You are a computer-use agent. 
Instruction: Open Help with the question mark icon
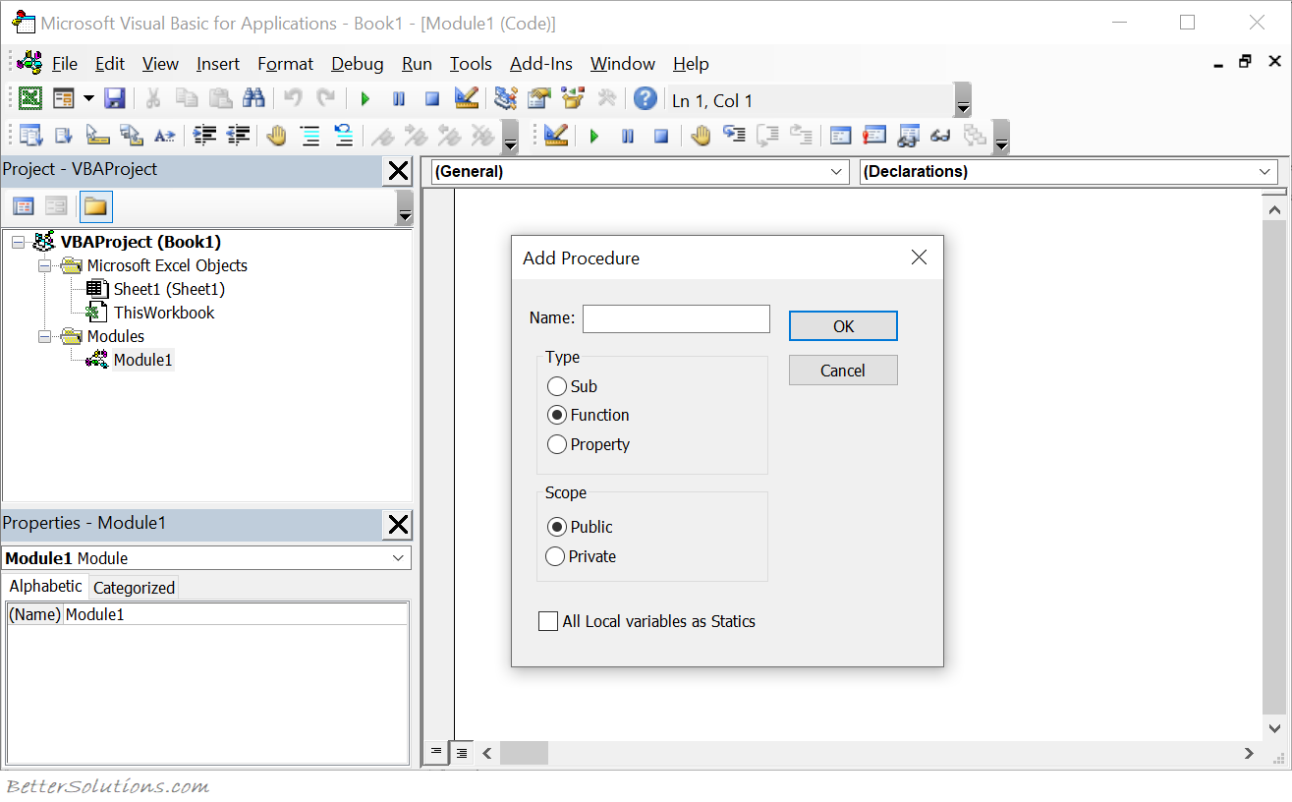(645, 98)
